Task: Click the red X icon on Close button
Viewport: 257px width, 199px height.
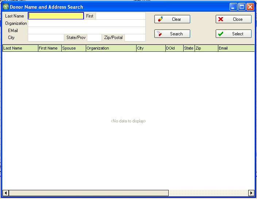Action: [220, 19]
